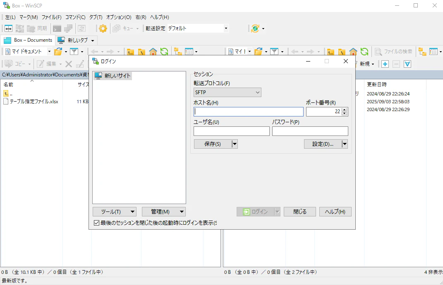The image size is (443, 285).
Task: Expand the マイ ドキュメント drive dropdown in left panel
Action: [49, 51]
